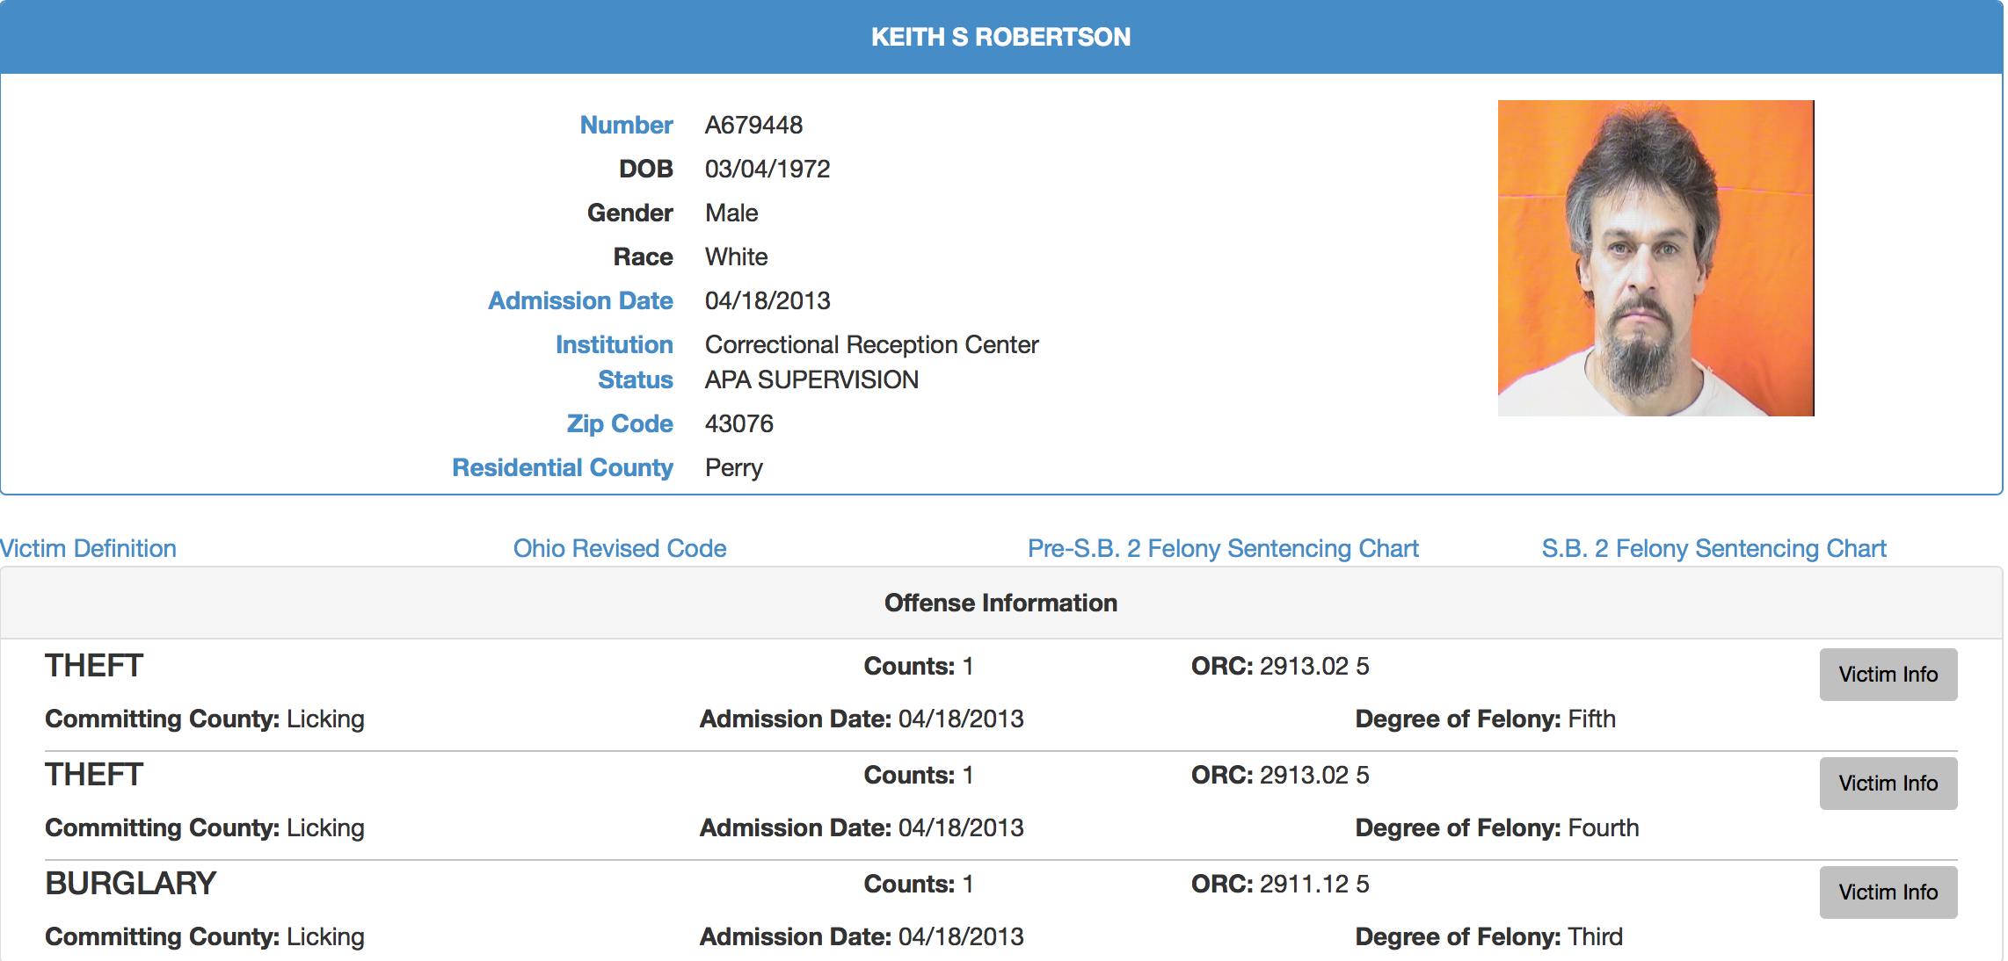
Task: Select the offender number A679448 text
Action: 753,125
